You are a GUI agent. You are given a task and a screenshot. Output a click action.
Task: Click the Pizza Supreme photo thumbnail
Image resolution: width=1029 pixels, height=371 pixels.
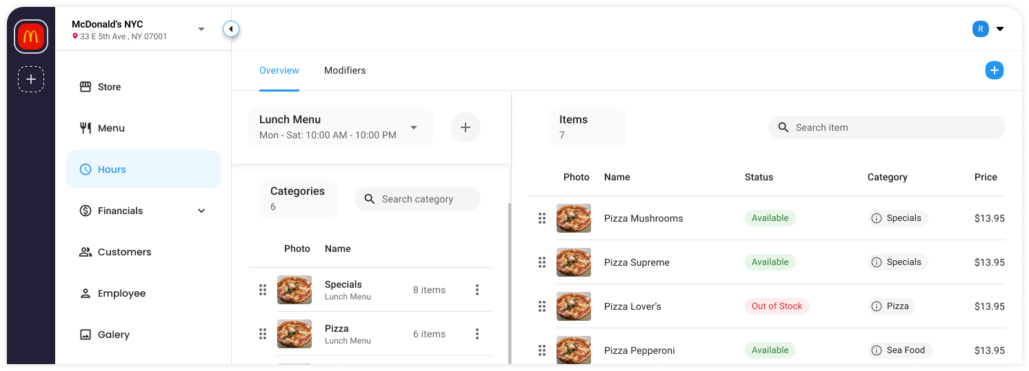coord(574,262)
